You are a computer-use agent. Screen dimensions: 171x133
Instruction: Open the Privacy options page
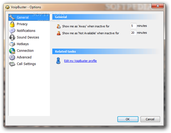point(22,24)
